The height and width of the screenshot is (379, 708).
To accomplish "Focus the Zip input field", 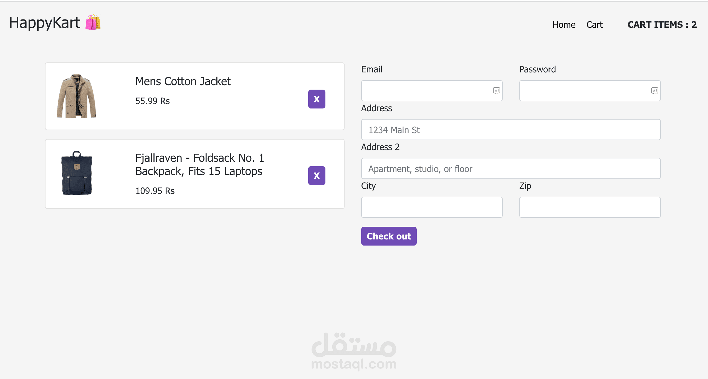I will click(x=590, y=207).
